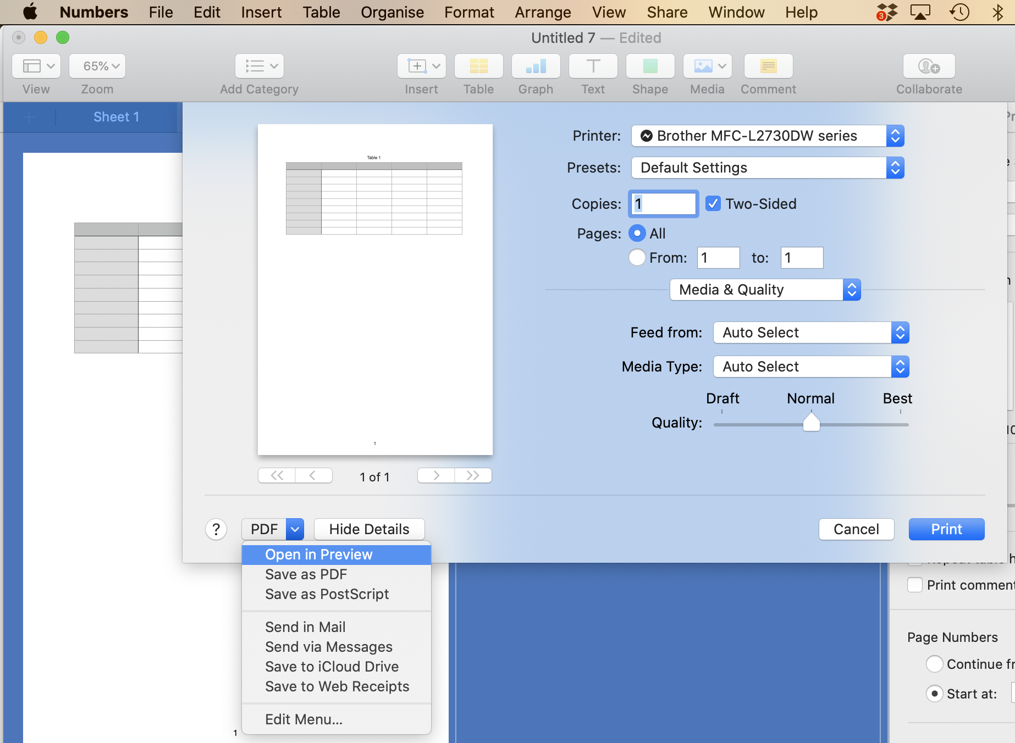Open the AirPlay display menu bar icon
The width and height of the screenshot is (1015, 743).
tap(920, 12)
